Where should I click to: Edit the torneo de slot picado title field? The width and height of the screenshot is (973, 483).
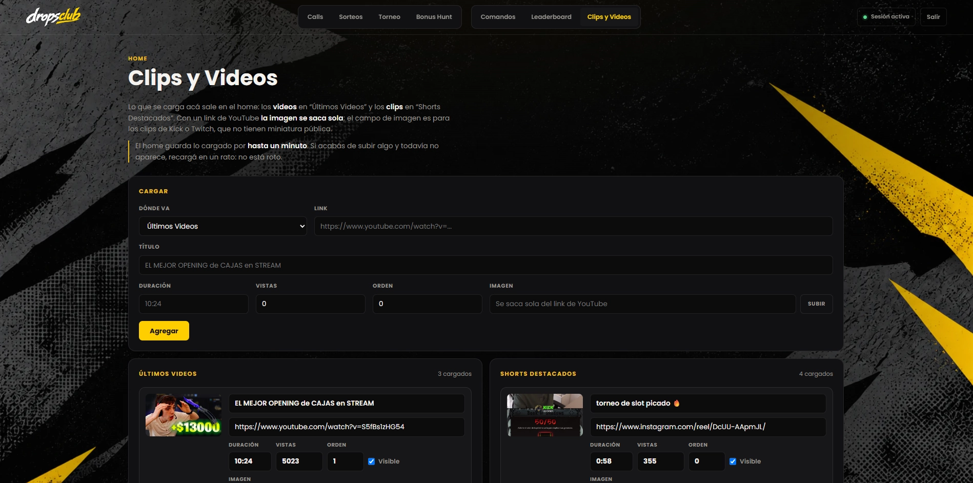[x=708, y=403]
